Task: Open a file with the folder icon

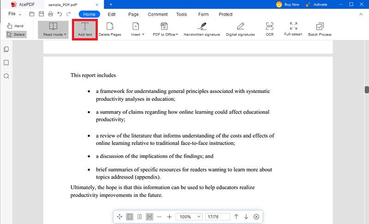Action: point(32,14)
